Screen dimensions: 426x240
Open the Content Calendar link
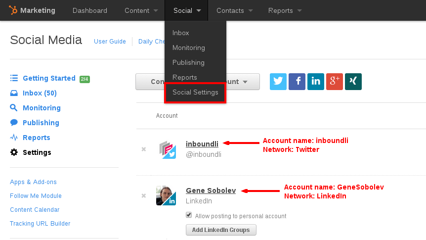(x=35, y=209)
